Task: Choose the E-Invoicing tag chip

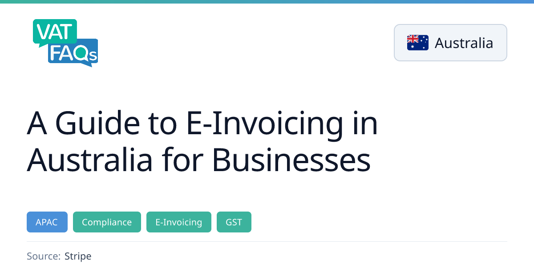Action: pyautogui.click(x=178, y=222)
